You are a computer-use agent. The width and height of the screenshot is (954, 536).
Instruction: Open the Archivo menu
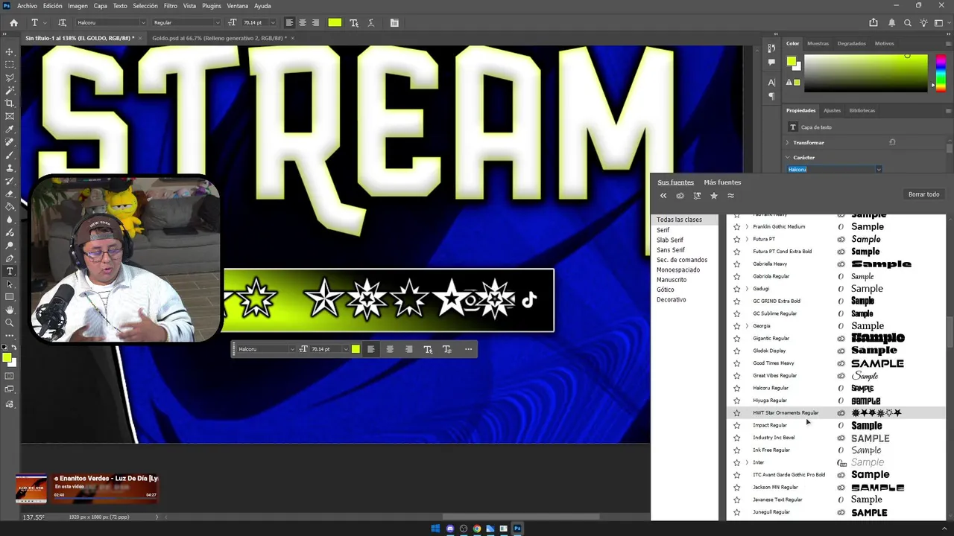27,6
